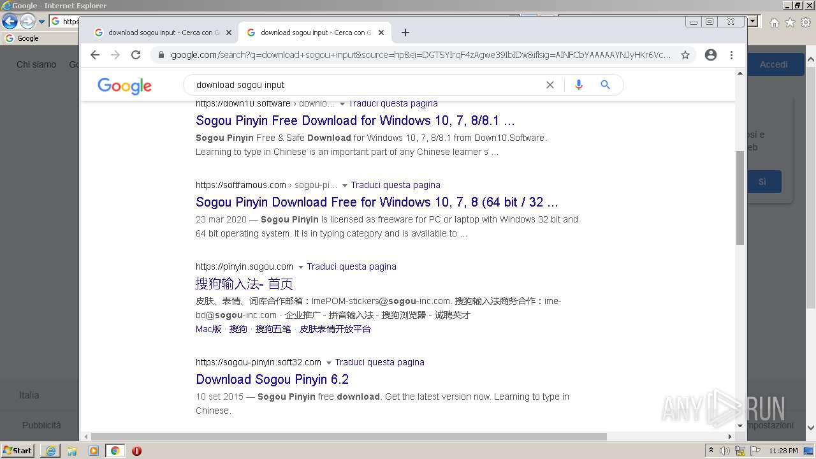816x459 pixels.
Task: Open Download Sogou Pinyin 6.2 result
Action: 272,379
